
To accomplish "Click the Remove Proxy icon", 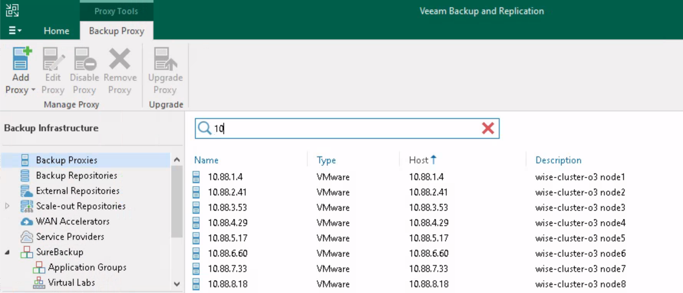I will coord(120,59).
